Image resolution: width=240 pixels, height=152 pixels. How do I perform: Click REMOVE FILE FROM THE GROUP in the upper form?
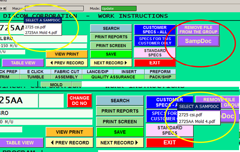[x=198, y=30]
